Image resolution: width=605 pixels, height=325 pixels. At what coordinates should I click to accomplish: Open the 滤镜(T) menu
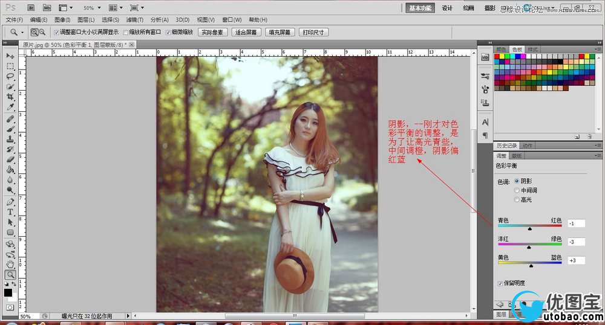[134, 20]
